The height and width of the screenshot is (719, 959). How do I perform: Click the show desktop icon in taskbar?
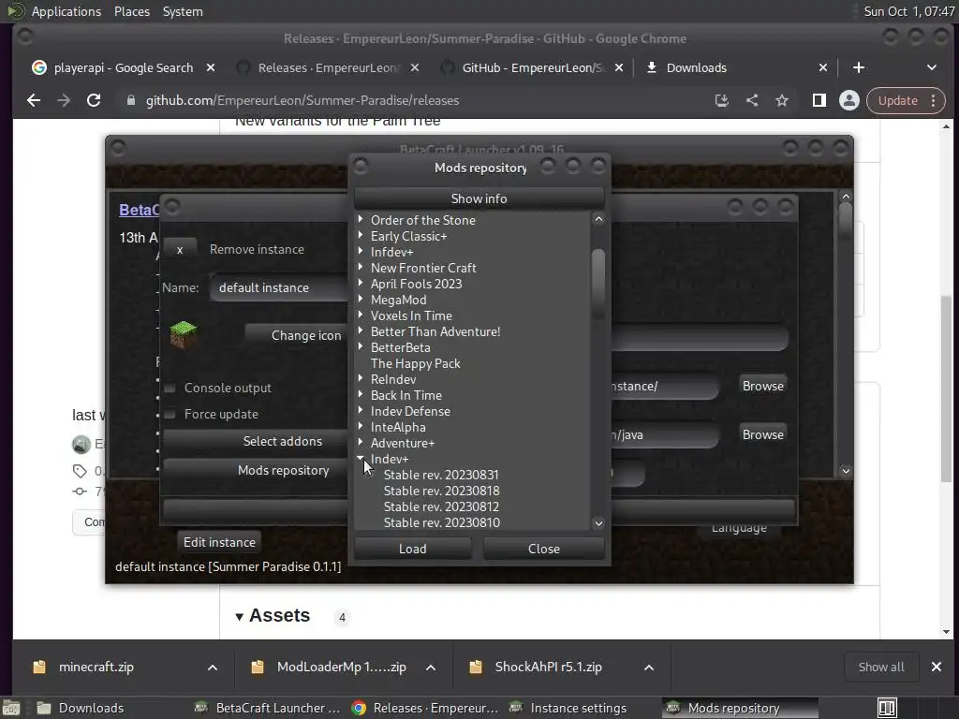click(11, 708)
